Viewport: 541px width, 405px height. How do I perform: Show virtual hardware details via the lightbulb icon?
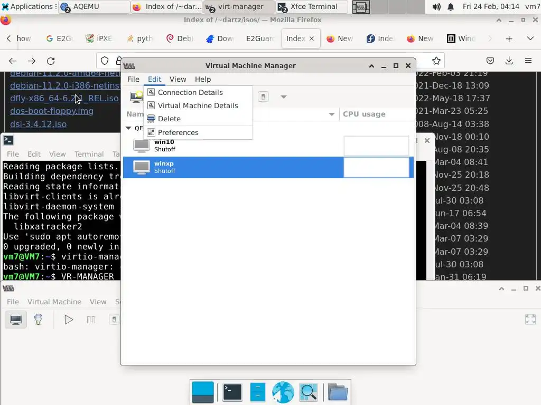tap(38, 320)
